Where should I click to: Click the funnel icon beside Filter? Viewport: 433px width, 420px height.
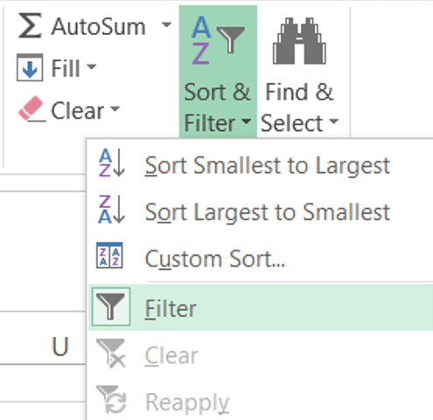[110, 306]
